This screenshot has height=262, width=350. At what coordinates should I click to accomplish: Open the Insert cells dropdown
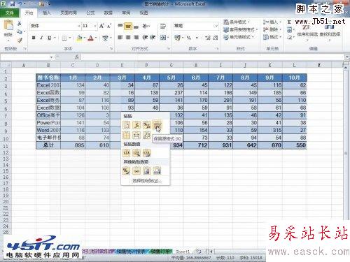272,22
